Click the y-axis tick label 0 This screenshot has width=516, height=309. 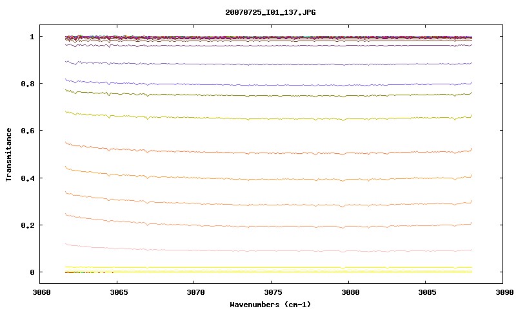(32, 272)
